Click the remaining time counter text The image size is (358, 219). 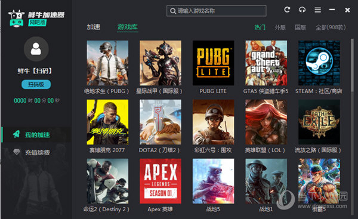click(36, 100)
